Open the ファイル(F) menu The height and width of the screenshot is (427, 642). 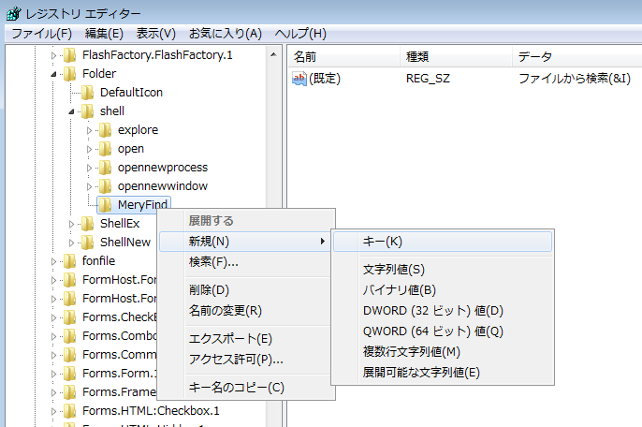(x=41, y=34)
